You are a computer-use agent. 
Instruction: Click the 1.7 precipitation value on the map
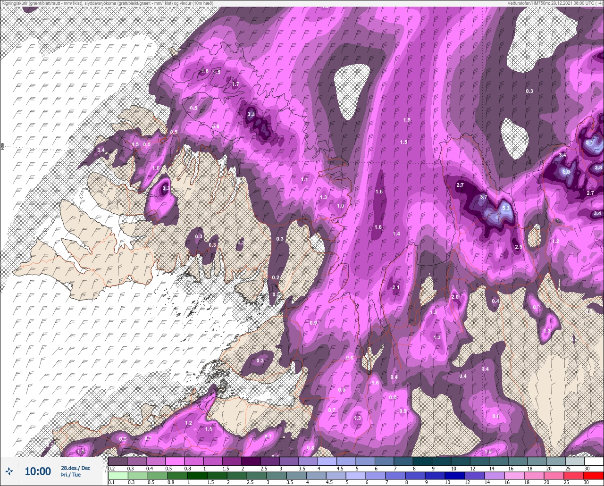236,84
